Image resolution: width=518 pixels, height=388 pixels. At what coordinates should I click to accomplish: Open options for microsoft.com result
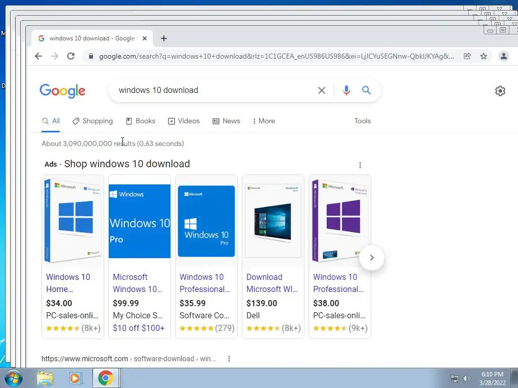pyautogui.click(x=229, y=359)
